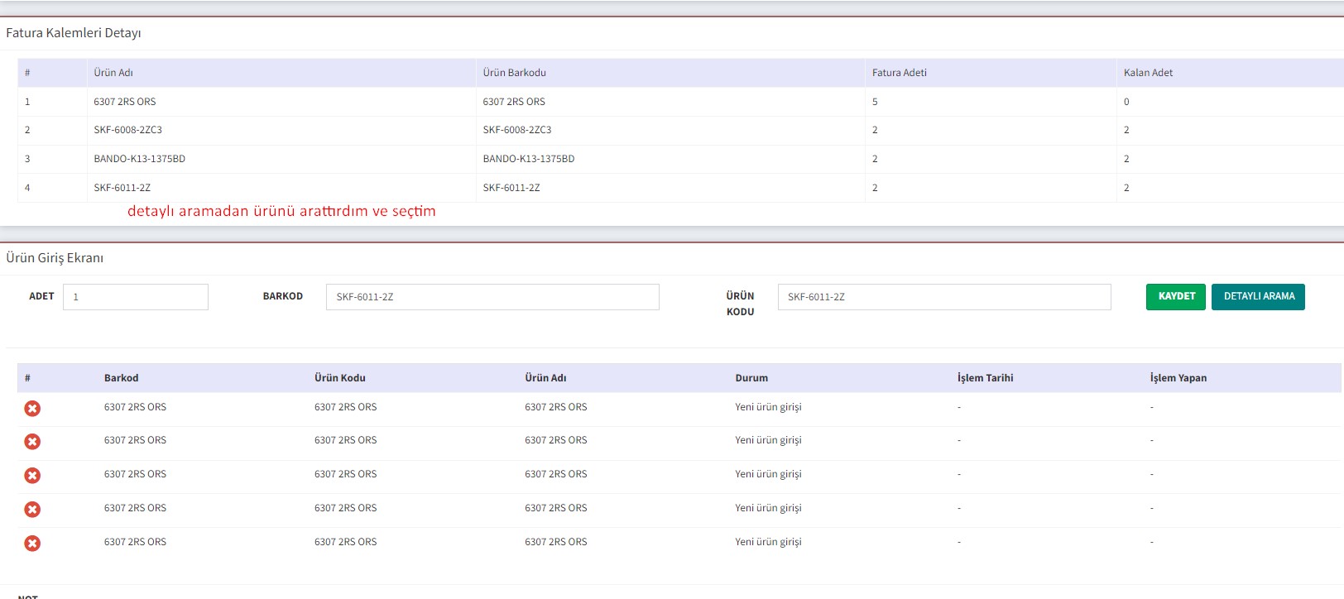Click the Ürün Adı header in invoice table
The height and width of the screenshot is (599, 1344).
pyautogui.click(x=113, y=73)
